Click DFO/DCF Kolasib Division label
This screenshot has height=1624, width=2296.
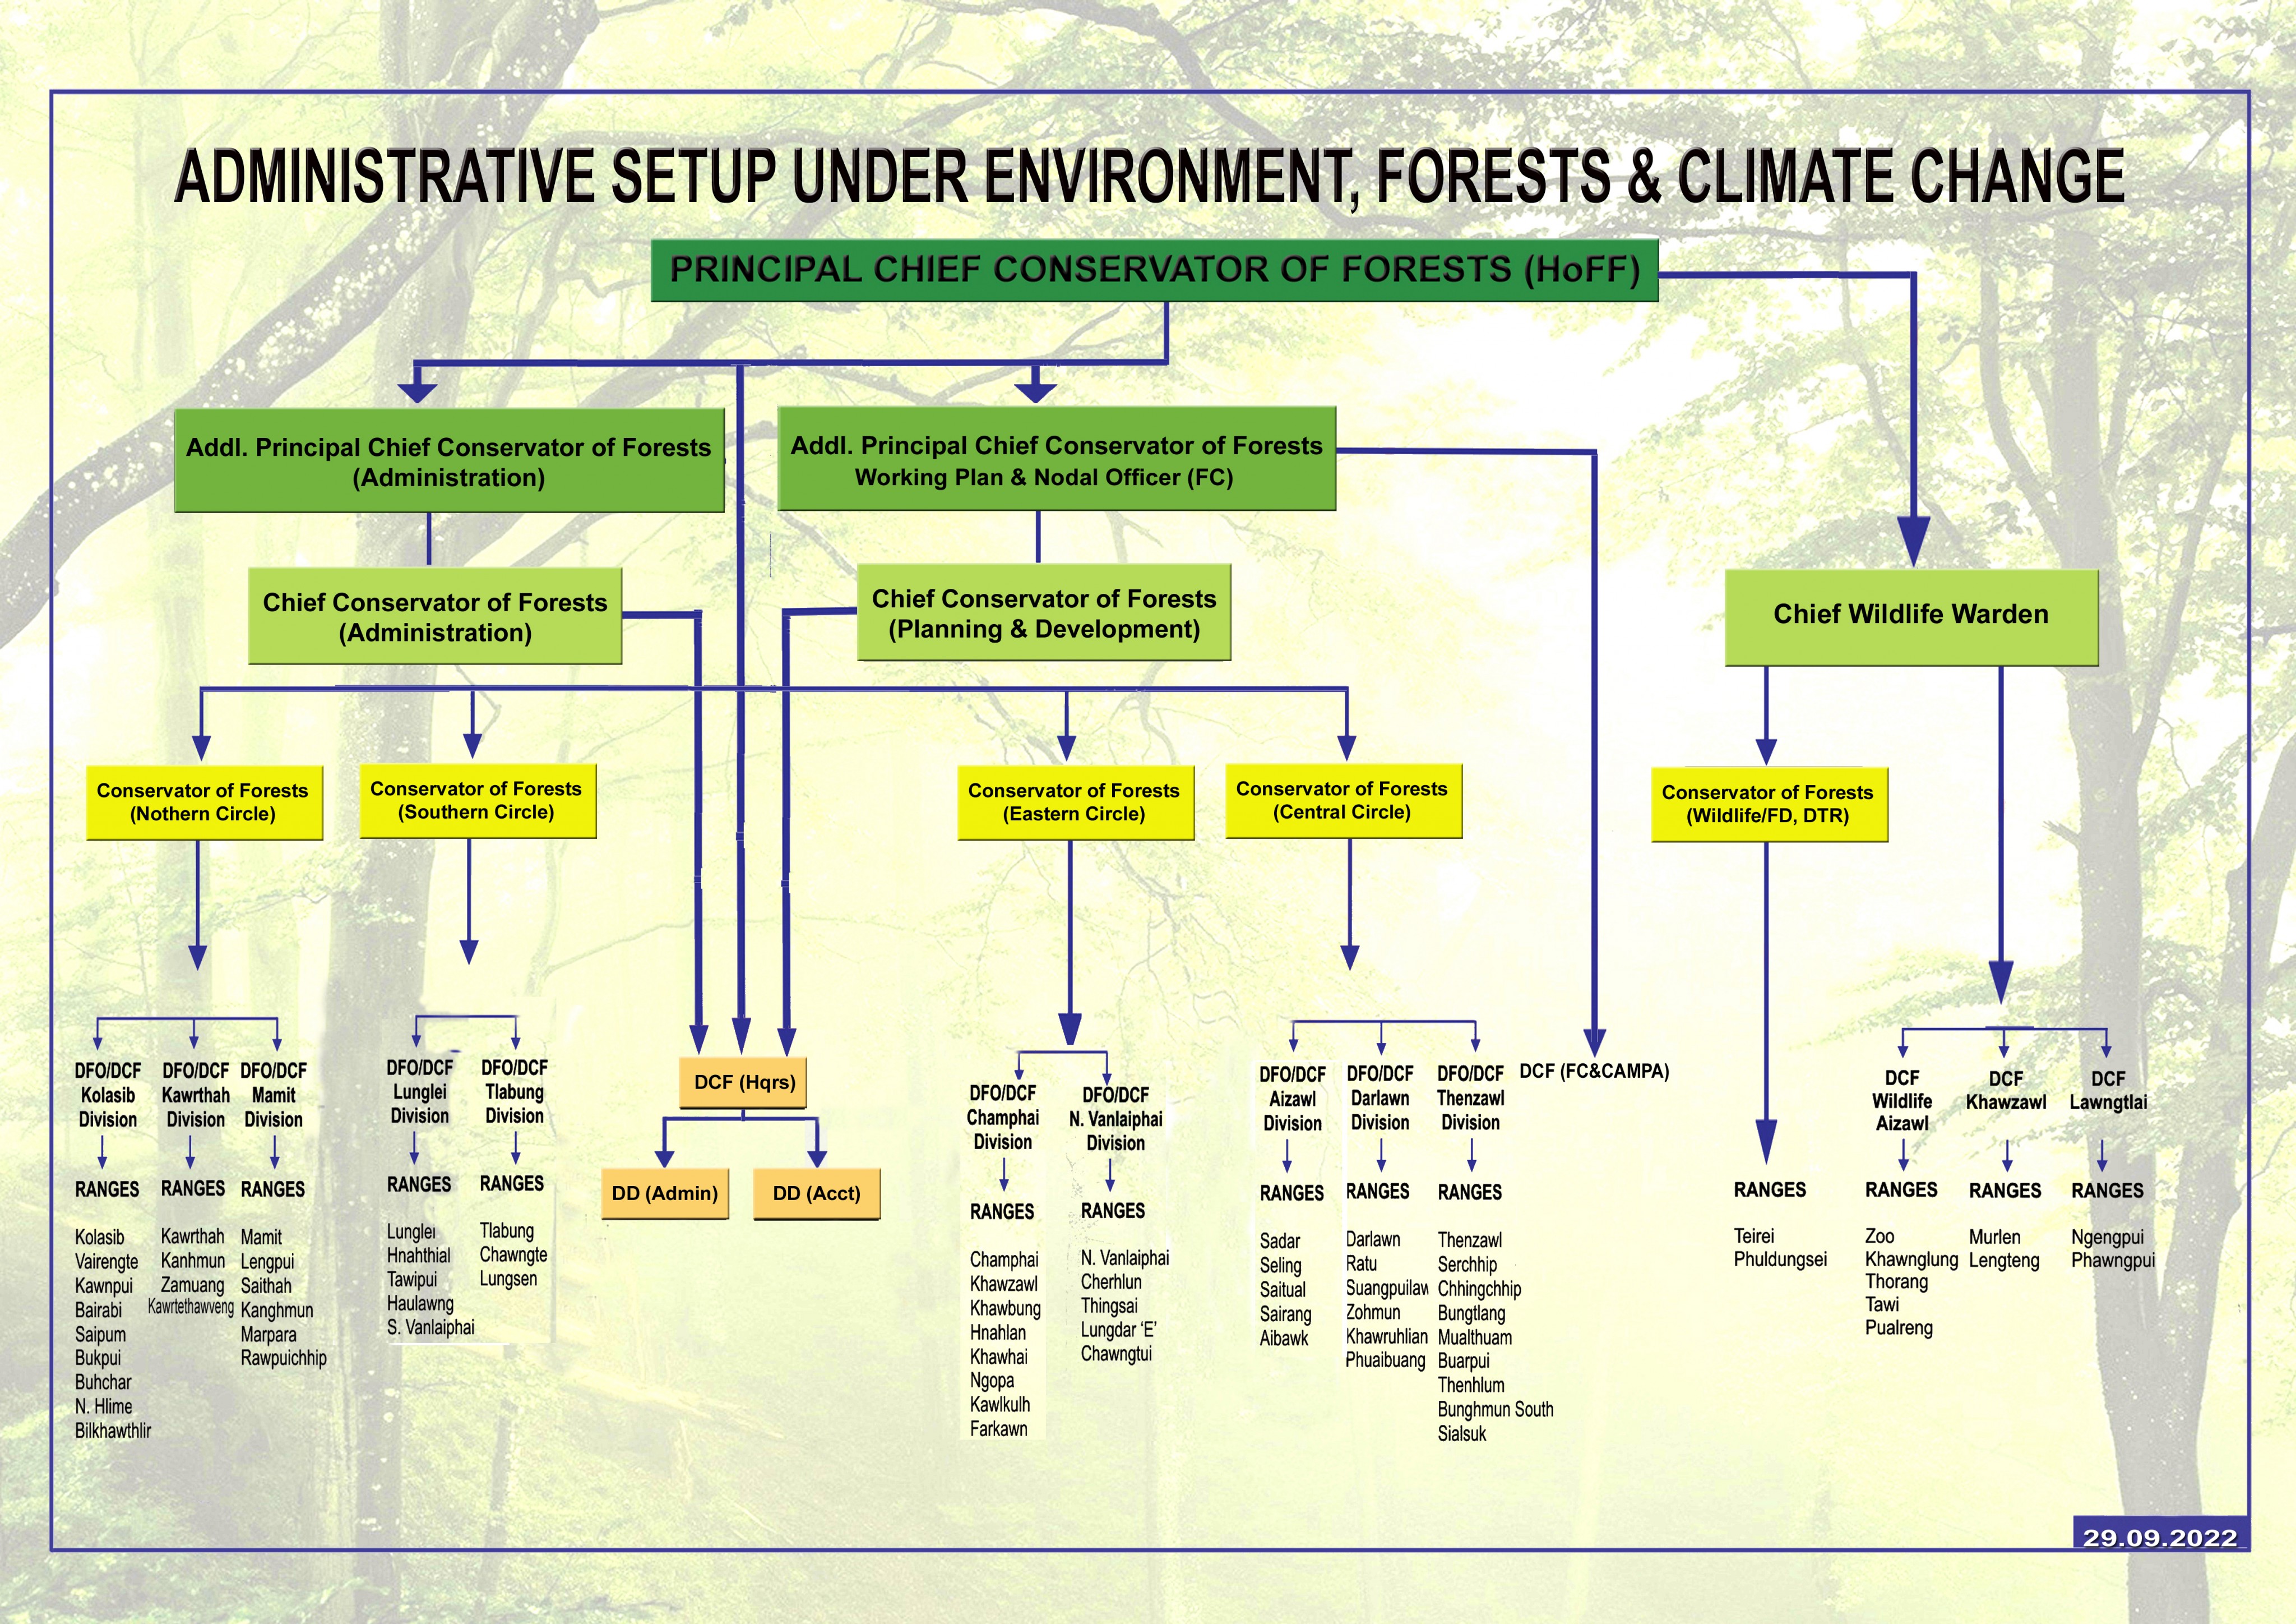[108, 1096]
